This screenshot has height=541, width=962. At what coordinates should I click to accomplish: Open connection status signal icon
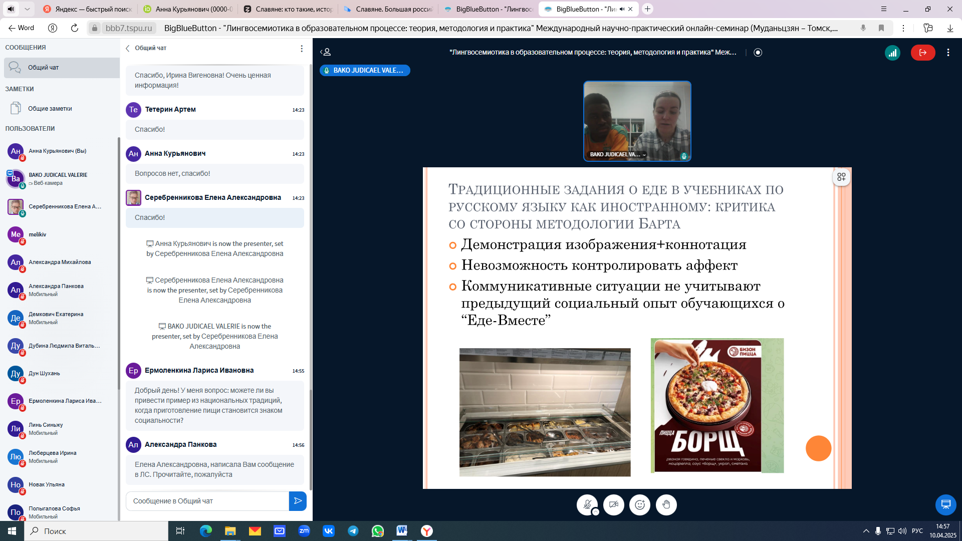coord(892,53)
